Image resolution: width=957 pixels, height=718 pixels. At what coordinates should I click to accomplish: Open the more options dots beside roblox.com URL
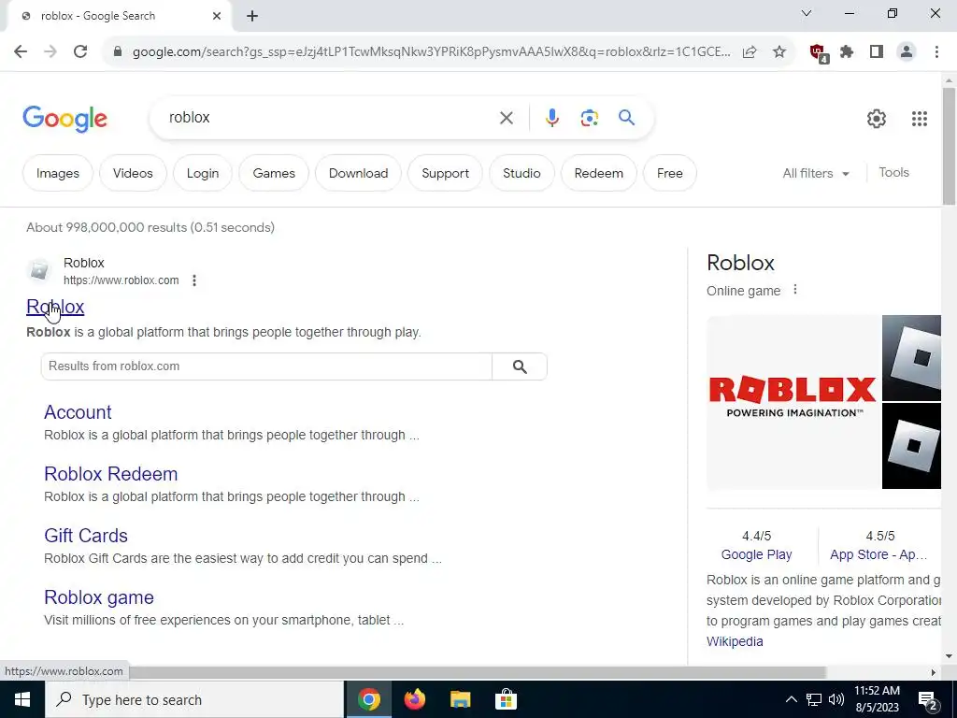[x=194, y=280]
